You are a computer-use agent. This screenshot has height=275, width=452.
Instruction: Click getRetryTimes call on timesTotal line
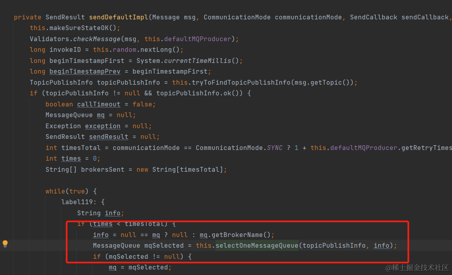pos(427,148)
